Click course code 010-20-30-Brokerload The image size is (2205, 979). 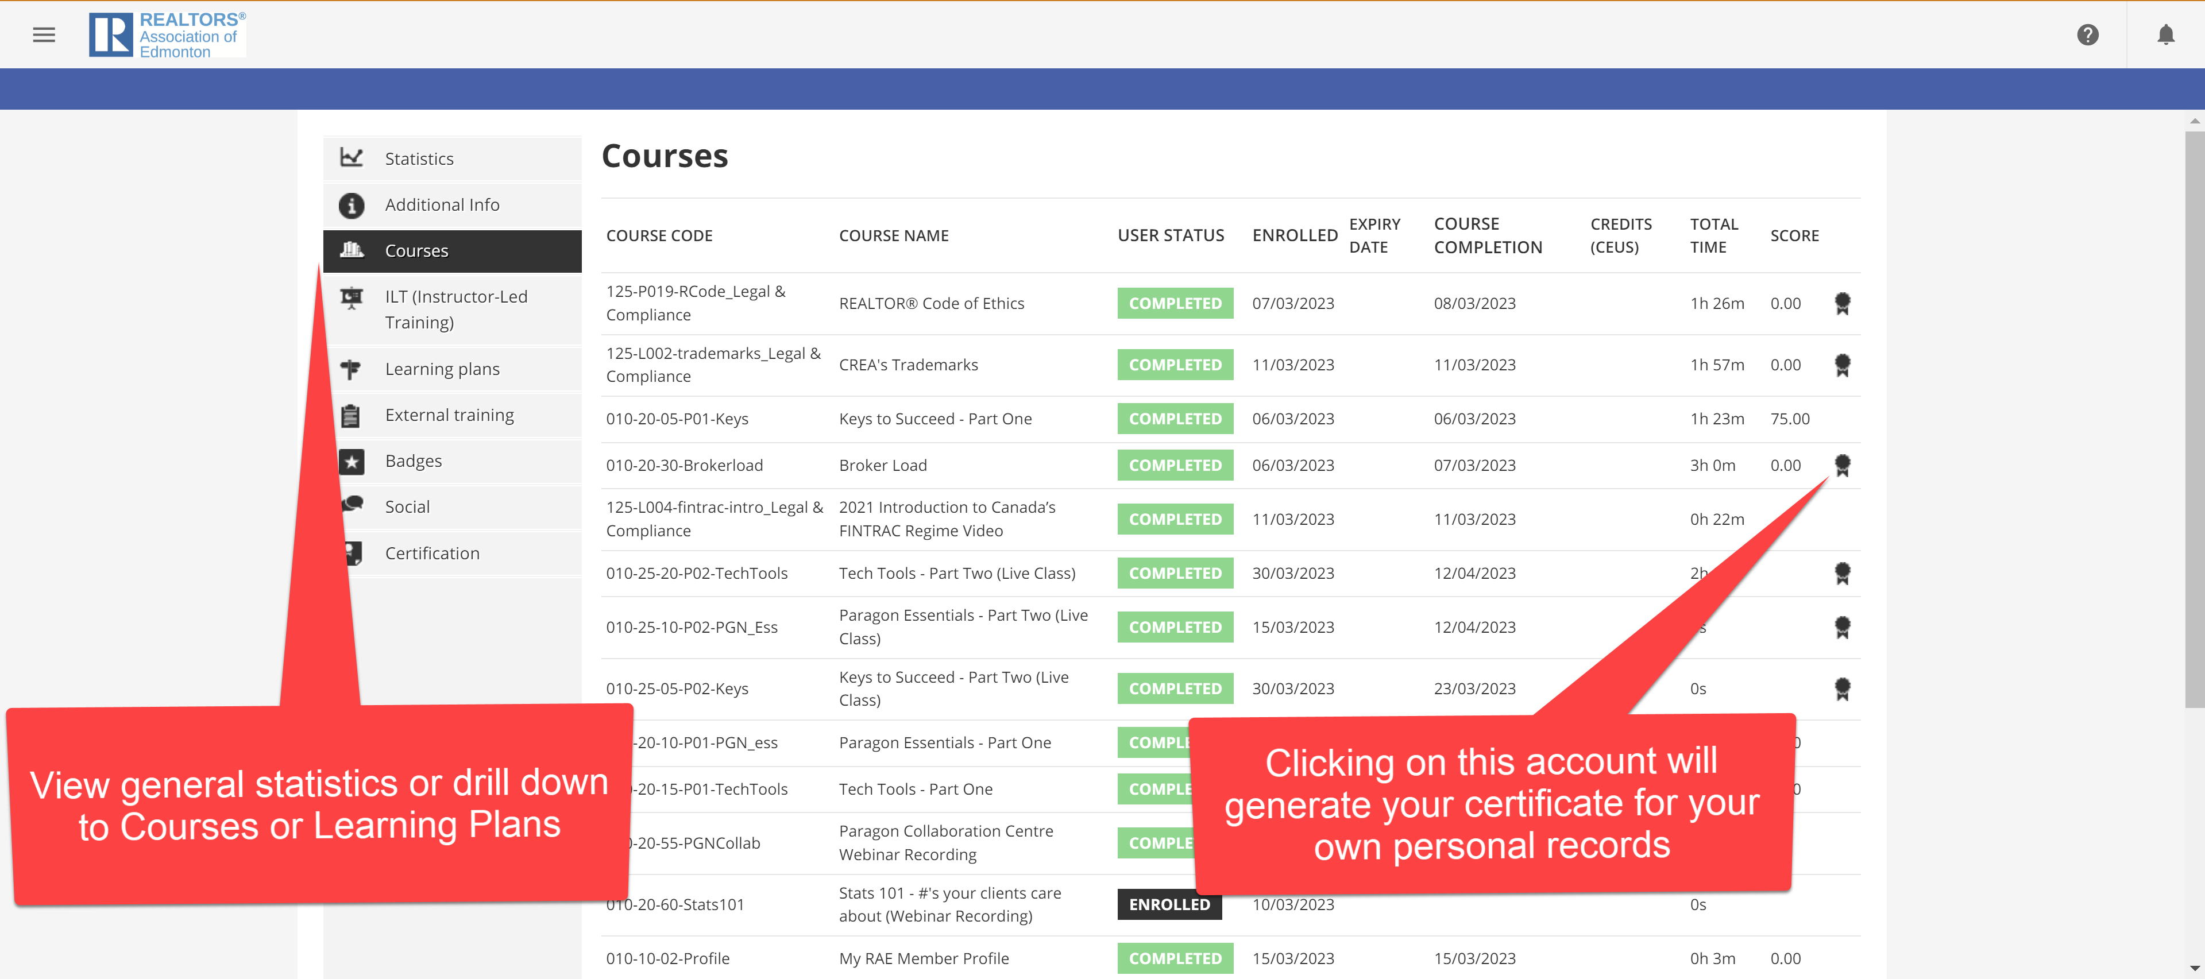684,465
